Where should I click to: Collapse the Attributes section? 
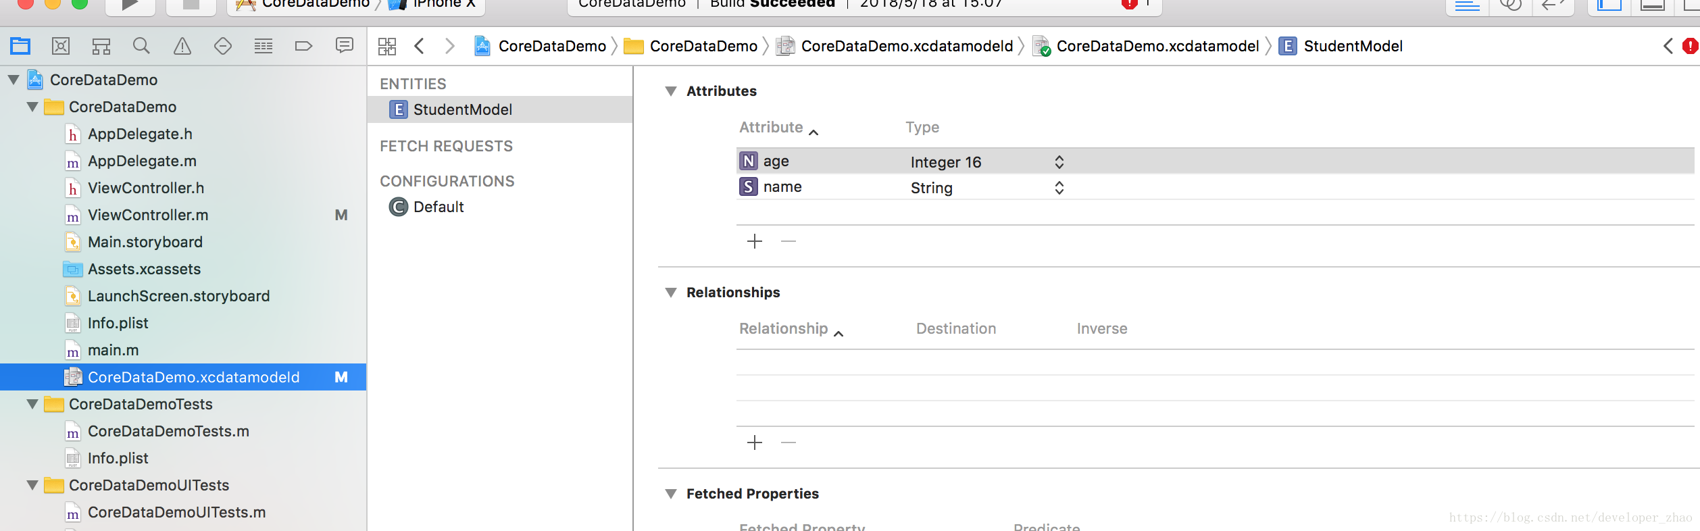pos(671,91)
